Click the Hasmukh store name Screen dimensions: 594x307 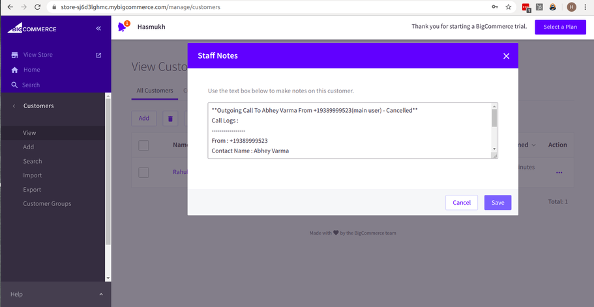click(x=151, y=27)
